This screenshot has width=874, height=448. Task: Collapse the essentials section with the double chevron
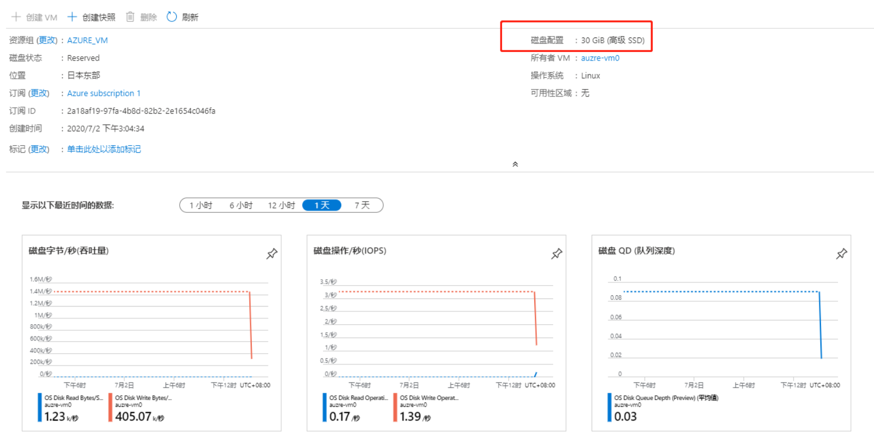point(515,165)
